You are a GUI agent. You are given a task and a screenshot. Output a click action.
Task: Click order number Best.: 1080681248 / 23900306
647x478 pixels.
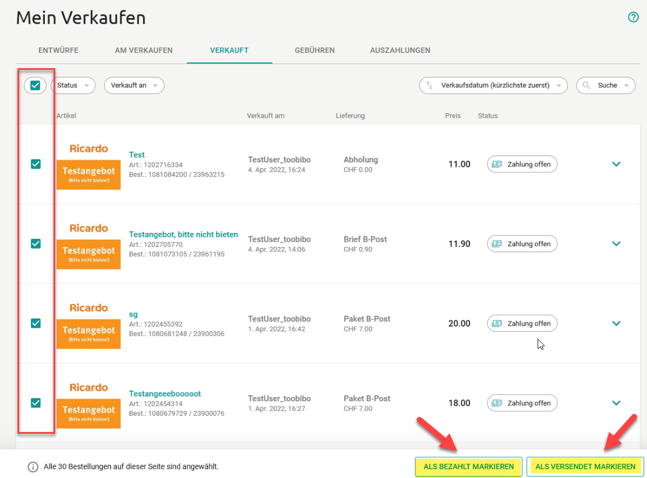(177, 334)
